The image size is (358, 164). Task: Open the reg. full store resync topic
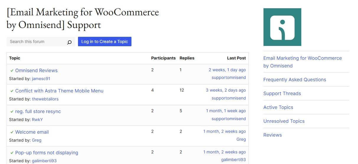pyautogui.click(x=38, y=111)
